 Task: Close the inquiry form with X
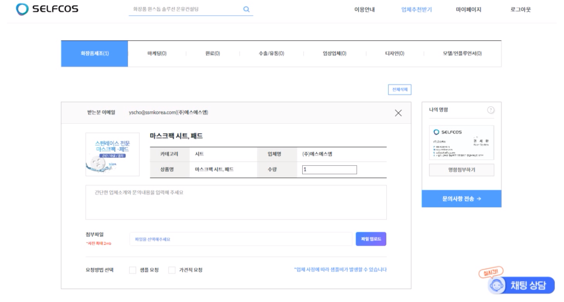click(399, 113)
